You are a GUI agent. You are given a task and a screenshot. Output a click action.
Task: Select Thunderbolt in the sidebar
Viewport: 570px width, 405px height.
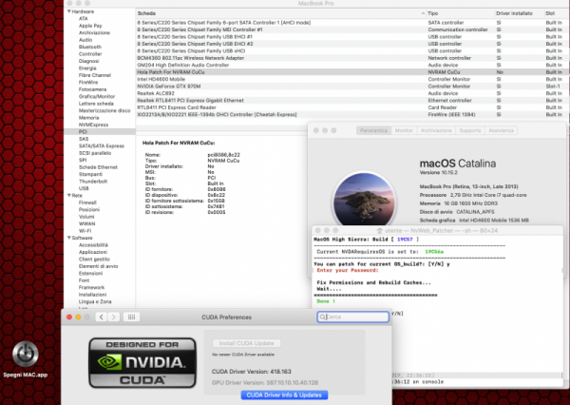click(x=93, y=182)
